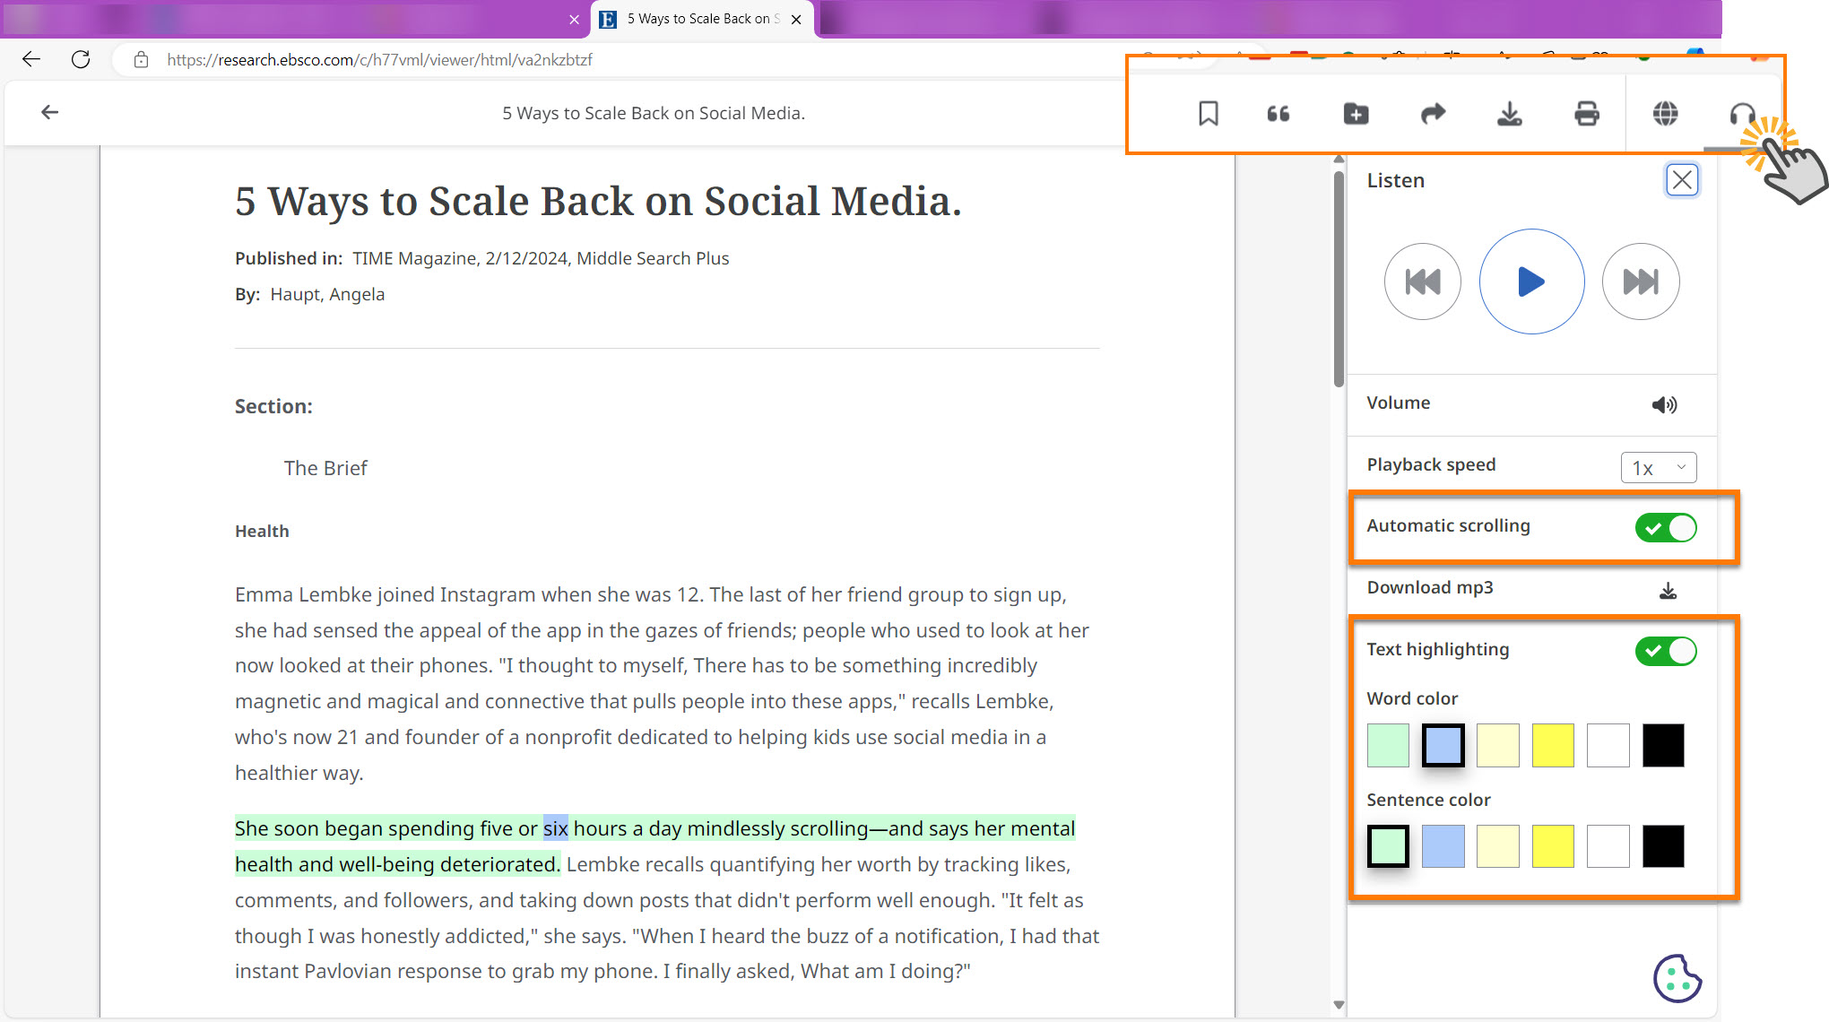Select bright yellow Sentence color

1553,846
